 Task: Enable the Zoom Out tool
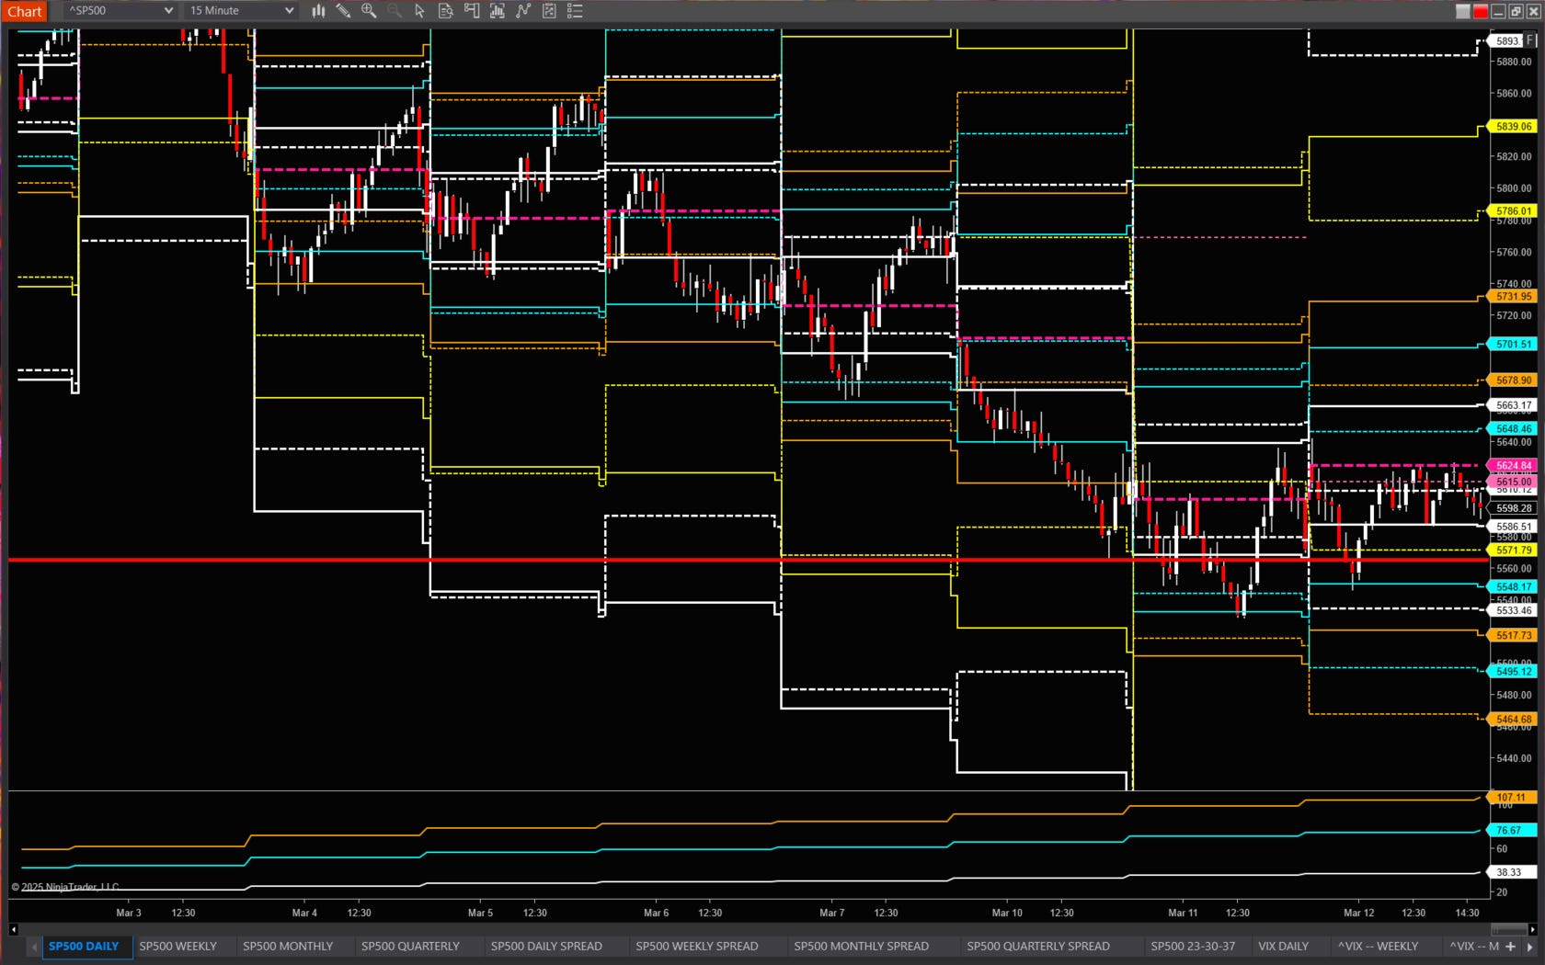tap(394, 10)
